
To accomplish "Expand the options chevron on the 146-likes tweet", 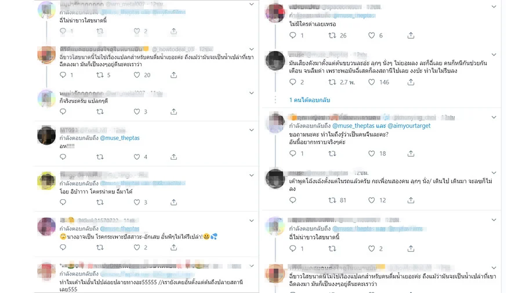I will 494,54.
